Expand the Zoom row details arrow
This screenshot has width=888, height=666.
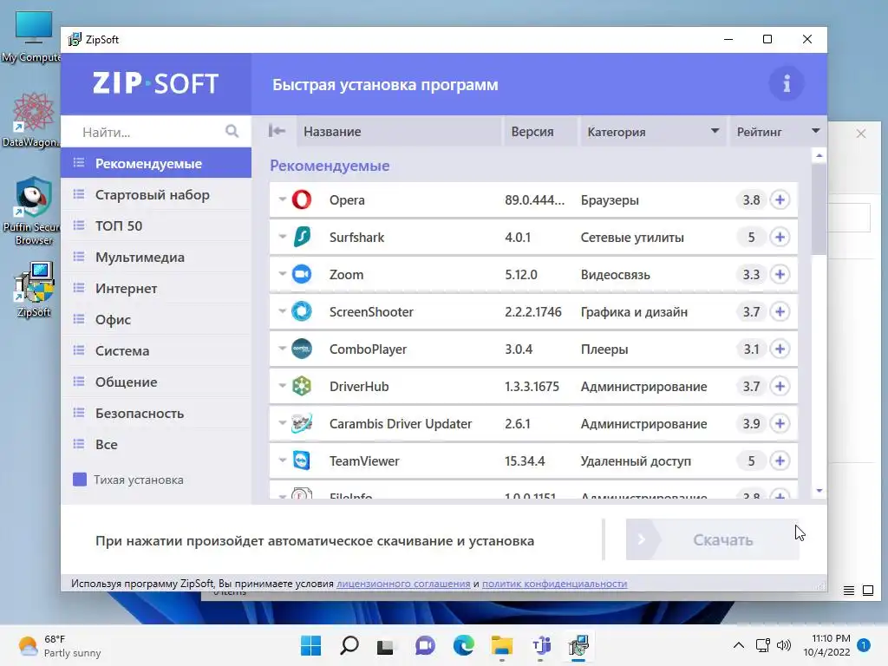(x=282, y=274)
